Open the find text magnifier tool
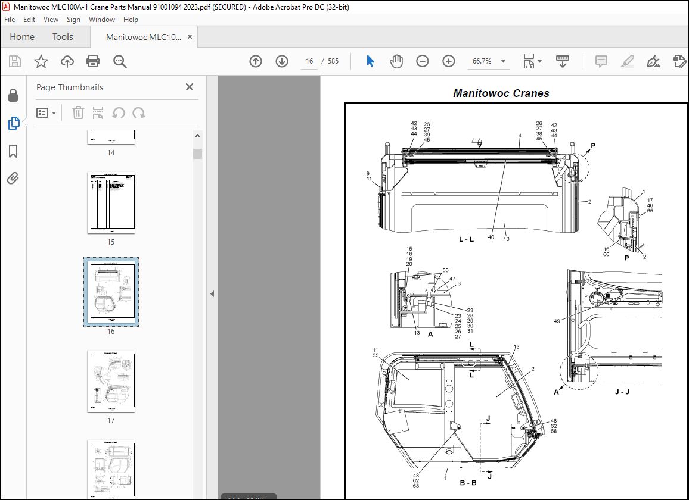The width and height of the screenshot is (689, 500). [x=120, y=61]
